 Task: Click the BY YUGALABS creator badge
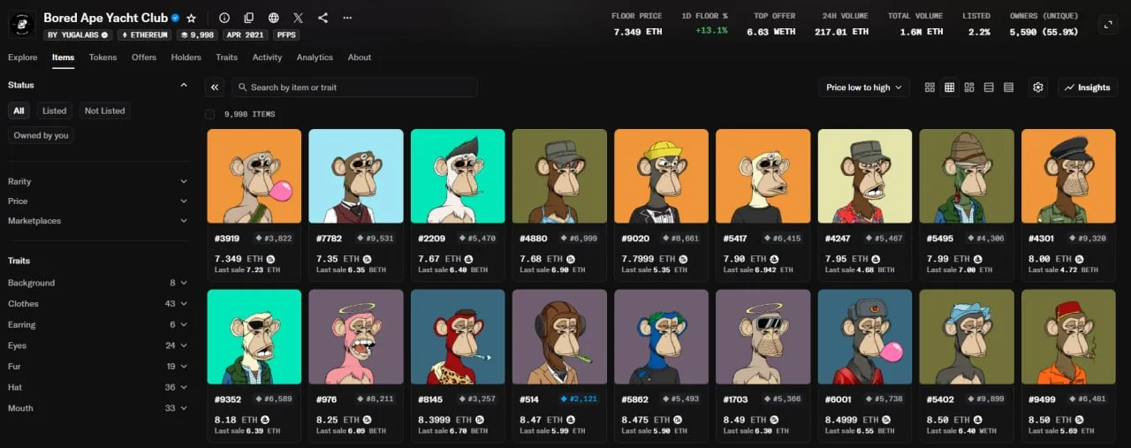pyautogui.click(x=80, y=35)
